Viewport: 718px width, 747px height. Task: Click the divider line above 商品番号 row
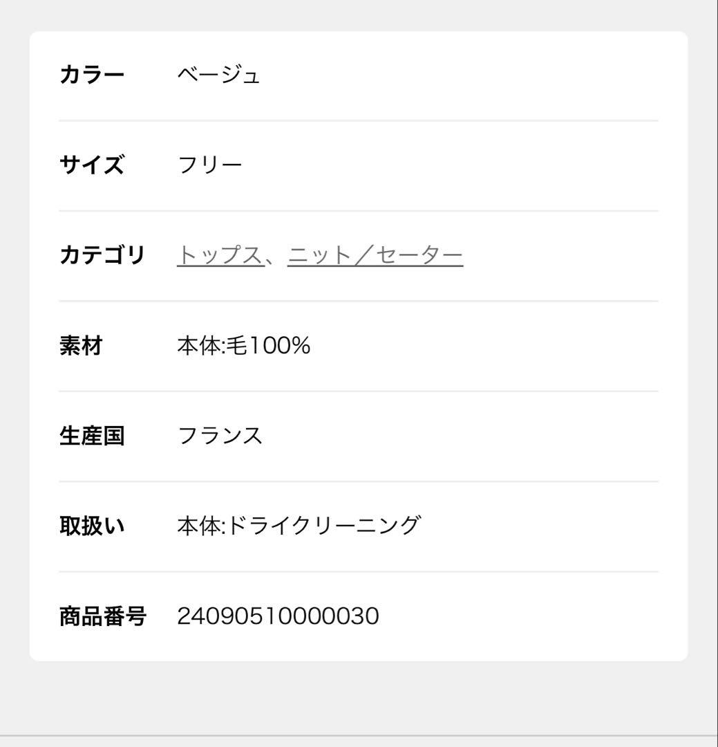359,571
